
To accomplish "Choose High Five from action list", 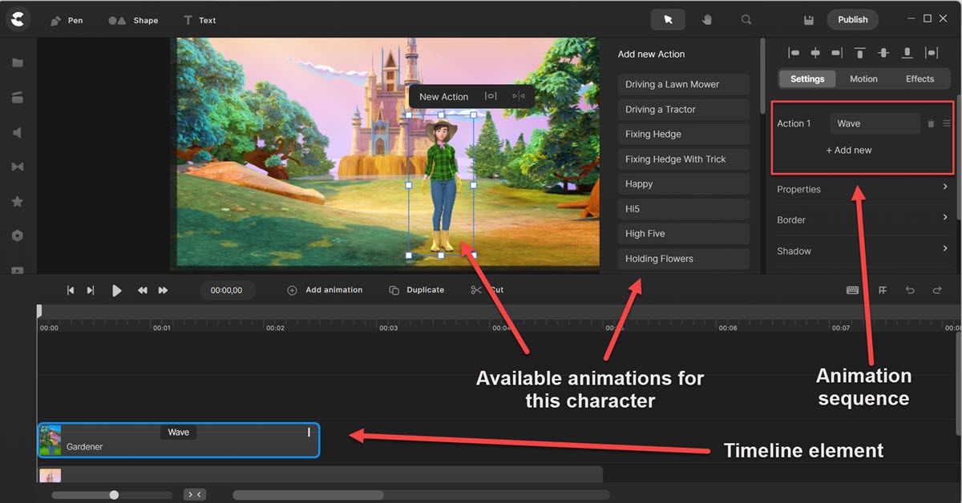I will (x=683, y=234).
